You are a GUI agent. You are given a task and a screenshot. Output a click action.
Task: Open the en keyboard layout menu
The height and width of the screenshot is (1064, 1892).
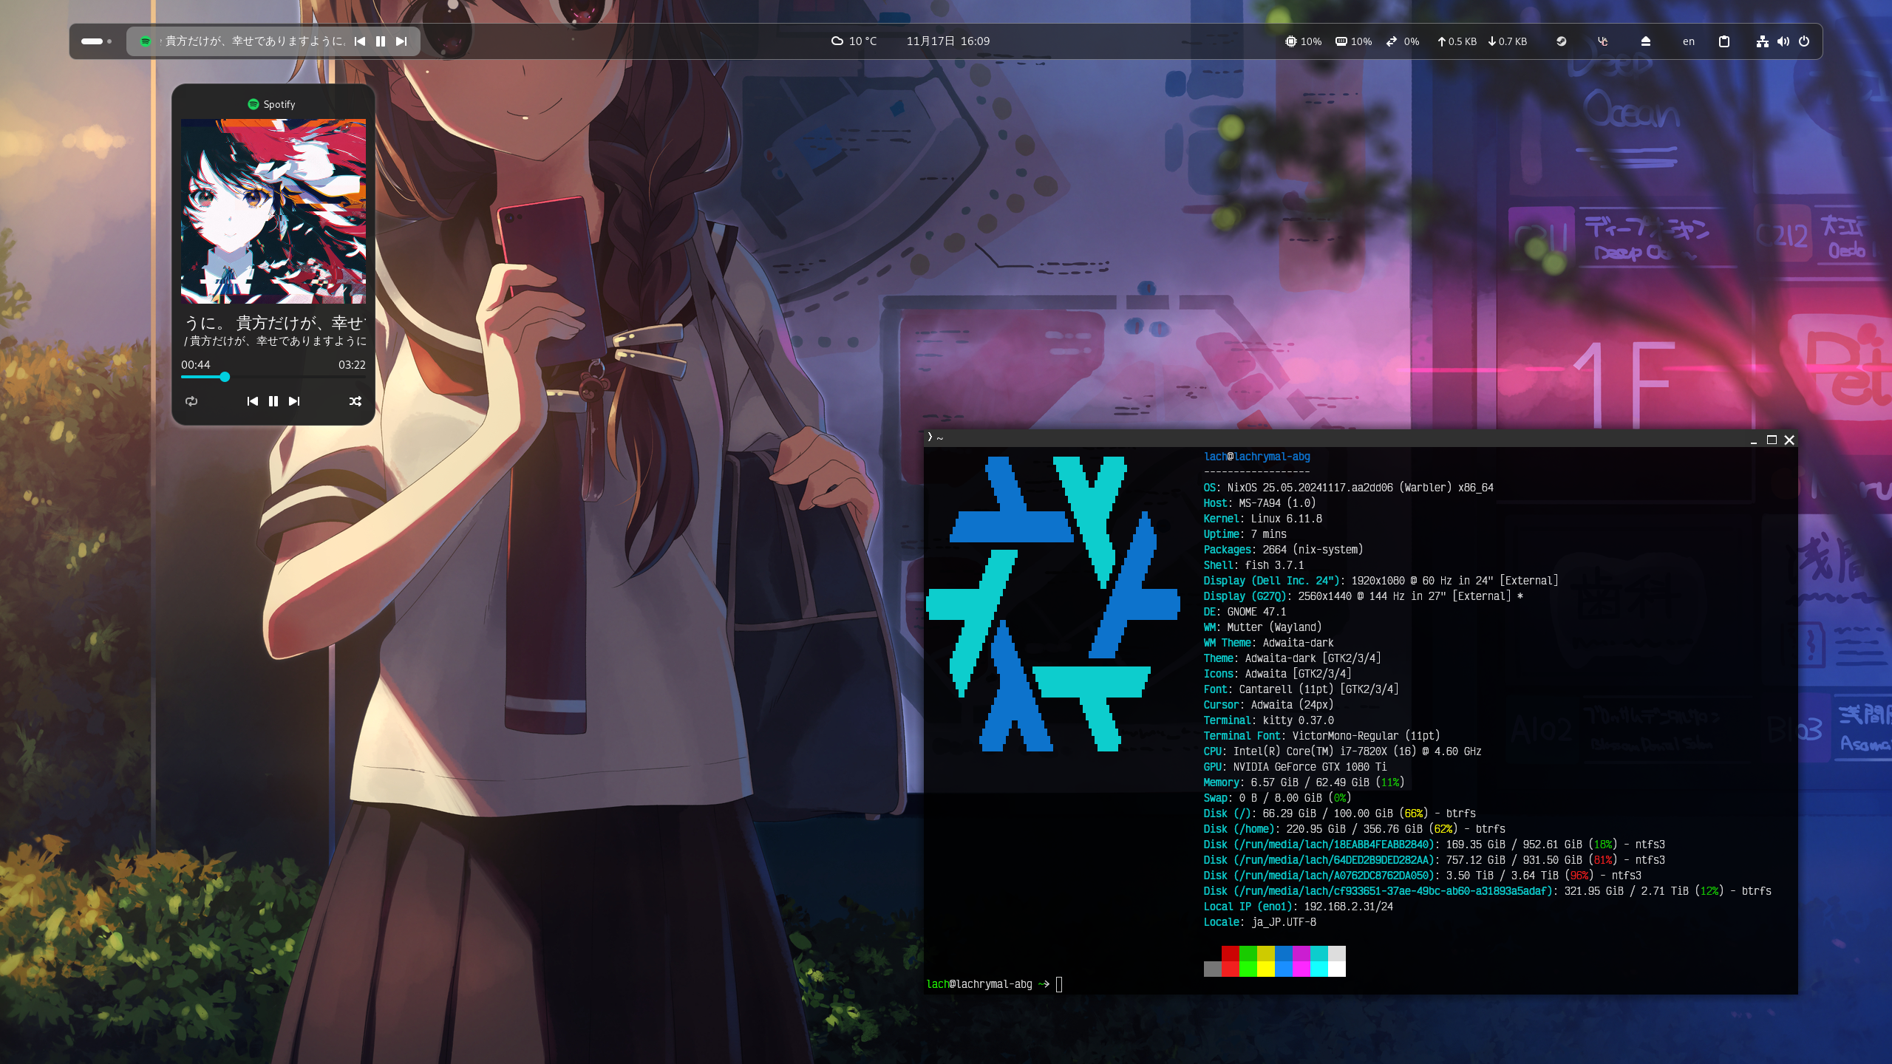(1689, 41)
